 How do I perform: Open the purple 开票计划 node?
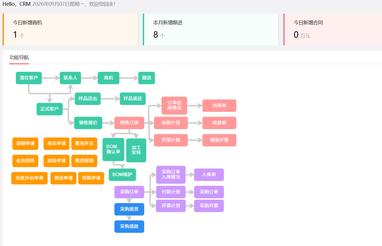pos(171,206)
